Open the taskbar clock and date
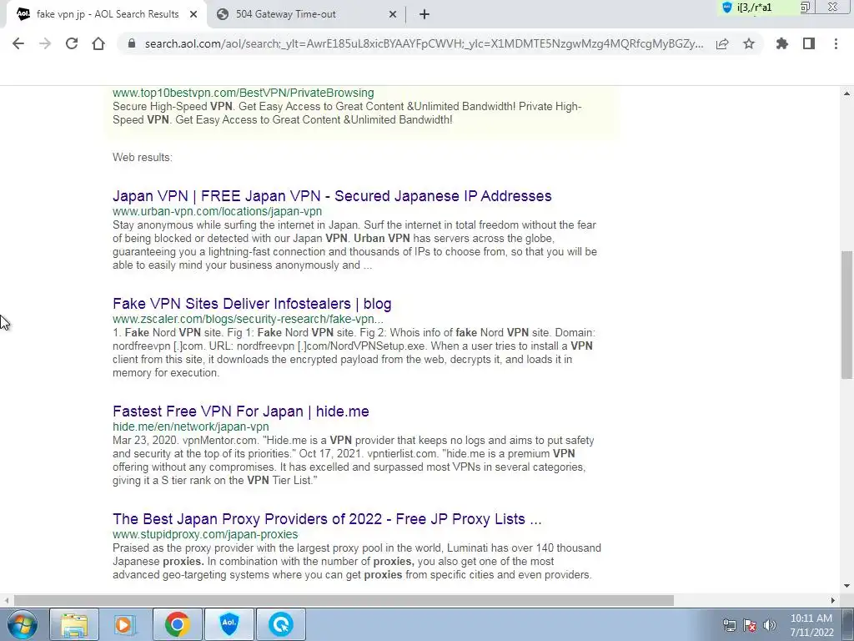The width and height of the screenshot is (854, 641). [811, 625]
